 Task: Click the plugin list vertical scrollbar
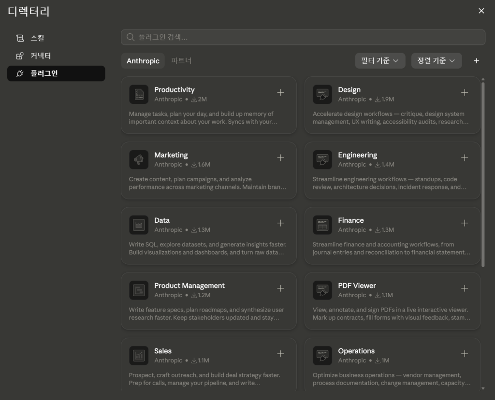click(x=483, y=175)
